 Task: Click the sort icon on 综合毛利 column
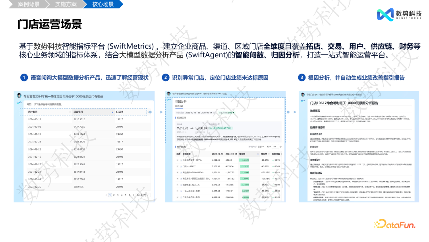pos(112,112)
